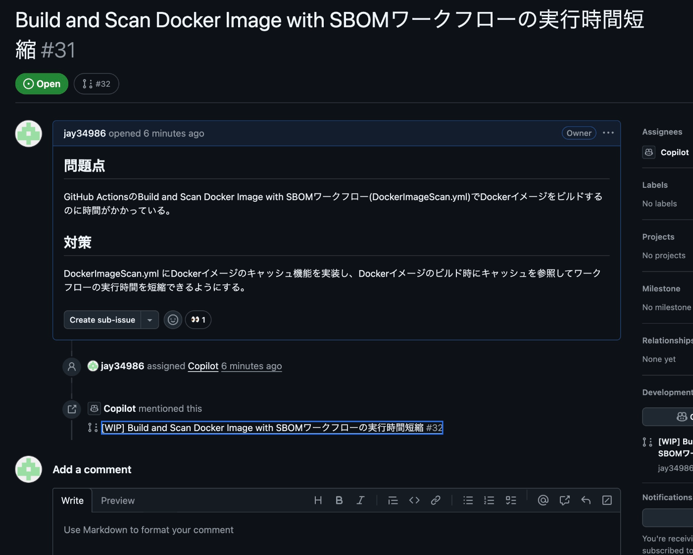Open jay34986 profile in issue header
Viewport: 693px width, 555px height.
85,133
